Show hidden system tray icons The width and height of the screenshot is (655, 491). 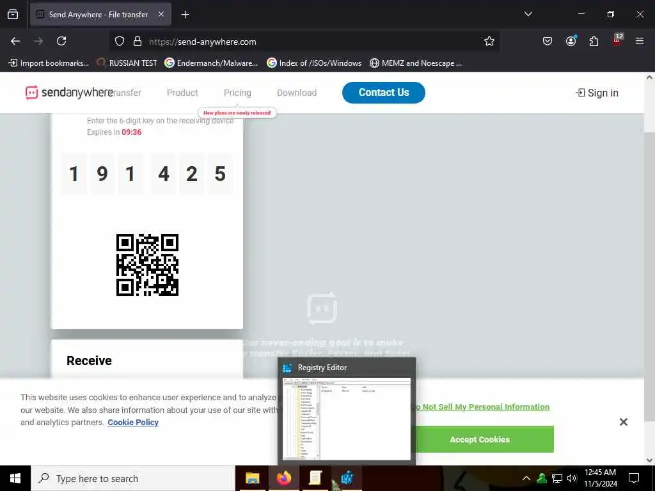coord(526,478)
